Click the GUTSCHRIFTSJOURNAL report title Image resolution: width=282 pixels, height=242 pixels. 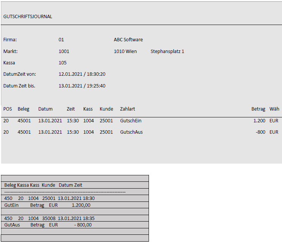28,17
